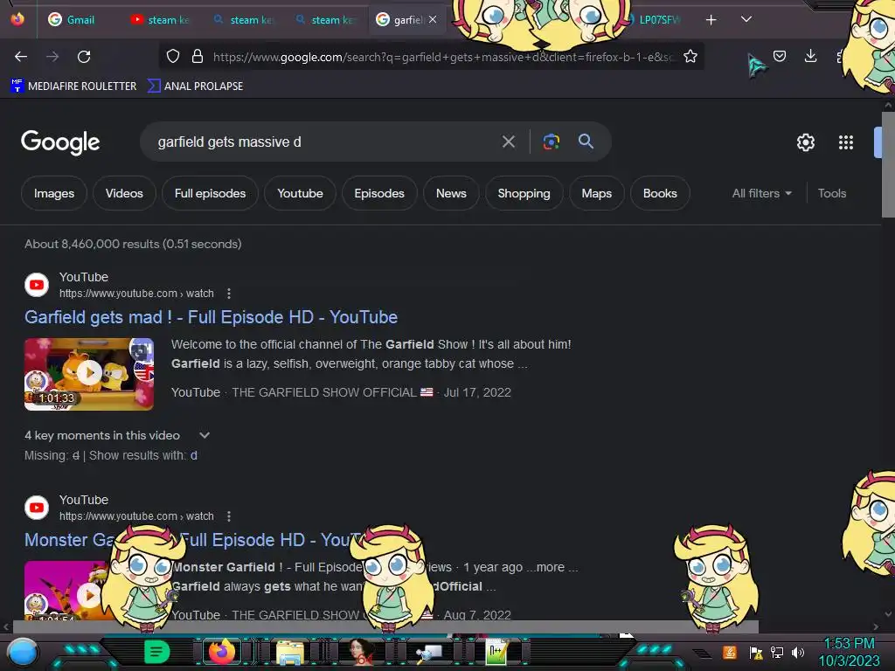Viewport: 895px width, 671px height.
Task: Filter results by Books
Action: click(x=660, y=193)
